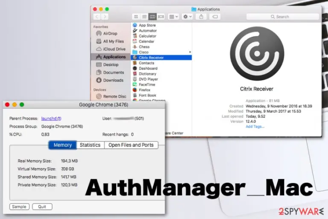Click the Finder Search field
Viewport: 328px width, 219px height.
(283, 17)
